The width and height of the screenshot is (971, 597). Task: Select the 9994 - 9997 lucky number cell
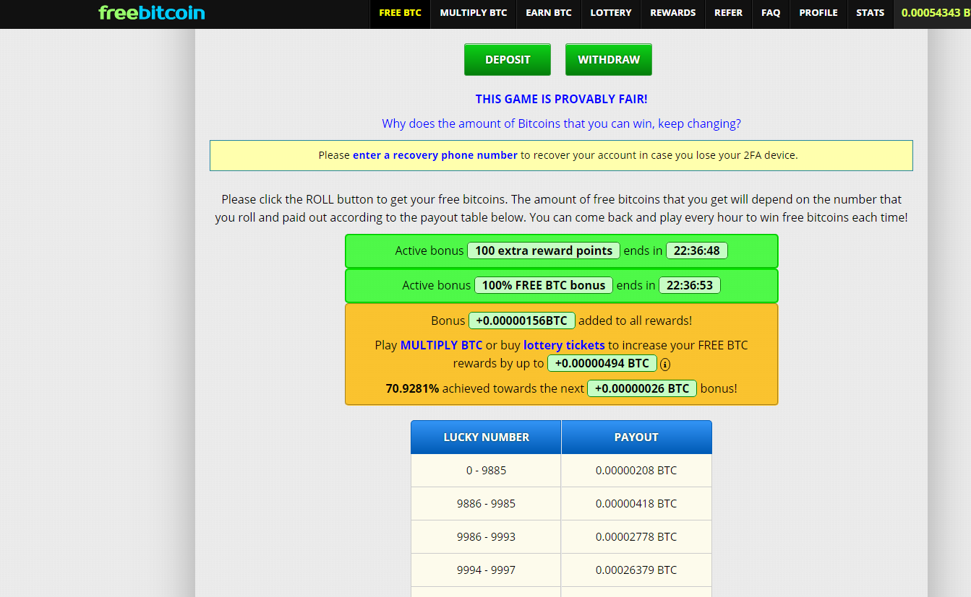486,570
